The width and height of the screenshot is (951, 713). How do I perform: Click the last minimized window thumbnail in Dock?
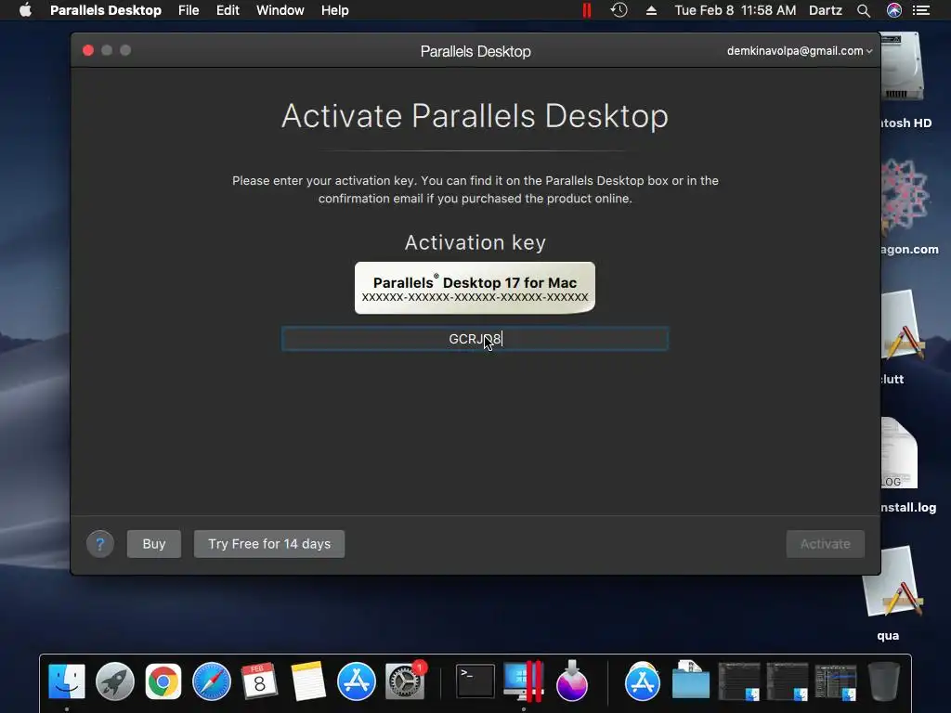tap(836, 681)
